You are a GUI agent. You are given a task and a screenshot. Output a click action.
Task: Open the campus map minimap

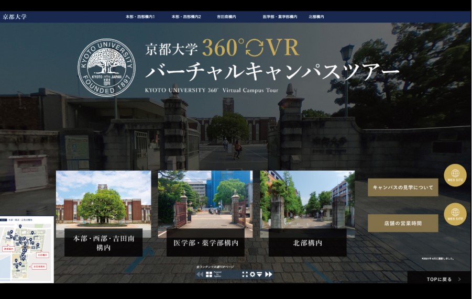(x=27, y=249)
